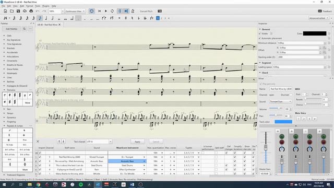Select the highlighted eighth note duration

pos(40,18)
